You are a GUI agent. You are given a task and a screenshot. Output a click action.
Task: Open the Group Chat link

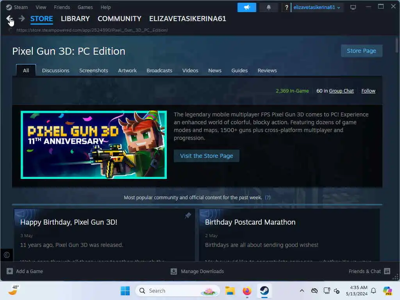click(341, 91)
